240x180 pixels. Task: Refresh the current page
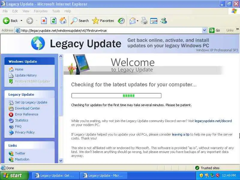click(53, 21)
